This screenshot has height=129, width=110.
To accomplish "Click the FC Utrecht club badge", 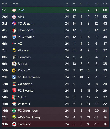I will point(14,23).
